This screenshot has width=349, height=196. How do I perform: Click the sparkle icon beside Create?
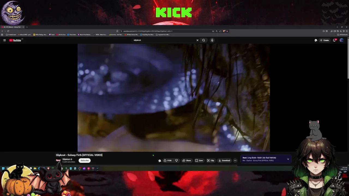click(x=316, y=40)
